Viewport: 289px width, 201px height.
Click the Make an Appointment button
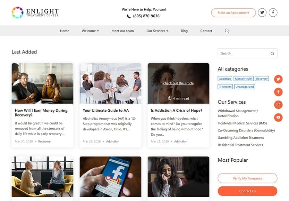[233, 13]
